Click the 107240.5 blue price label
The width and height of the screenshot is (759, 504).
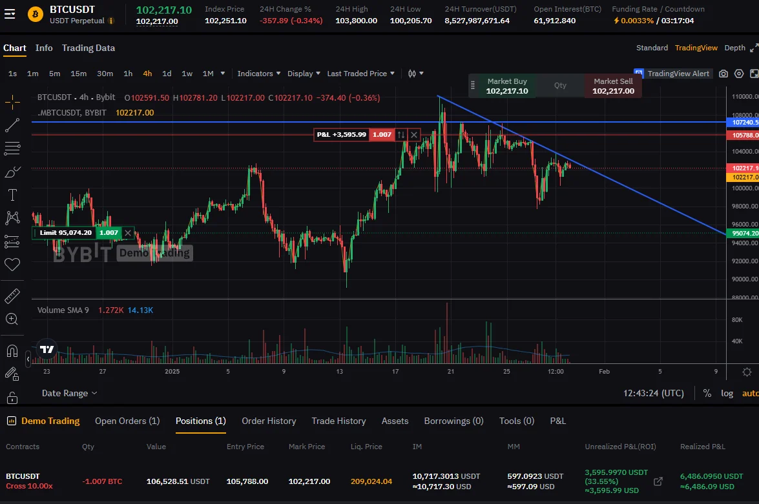(743, 123)
